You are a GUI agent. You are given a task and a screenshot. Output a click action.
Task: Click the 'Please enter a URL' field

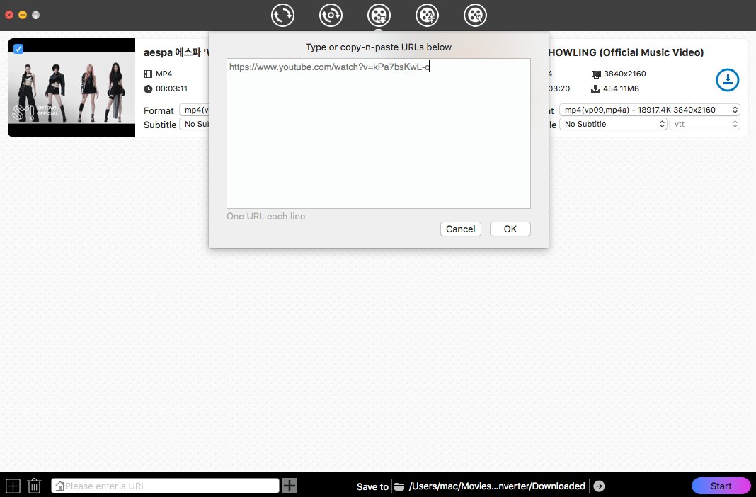(166, 486)
